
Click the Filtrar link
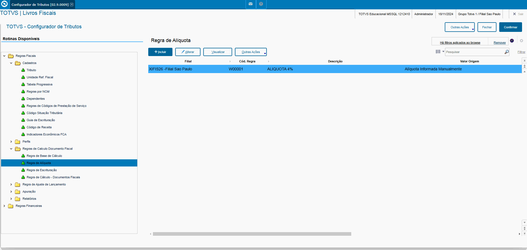pos(521,52)
